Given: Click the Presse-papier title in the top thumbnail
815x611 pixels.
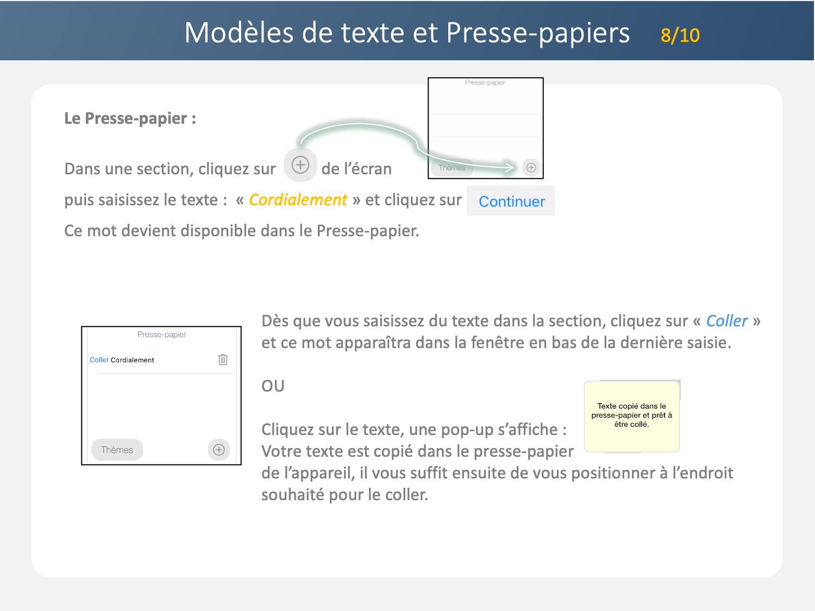Looking at the screenshot, I should [x=485, y=83].
